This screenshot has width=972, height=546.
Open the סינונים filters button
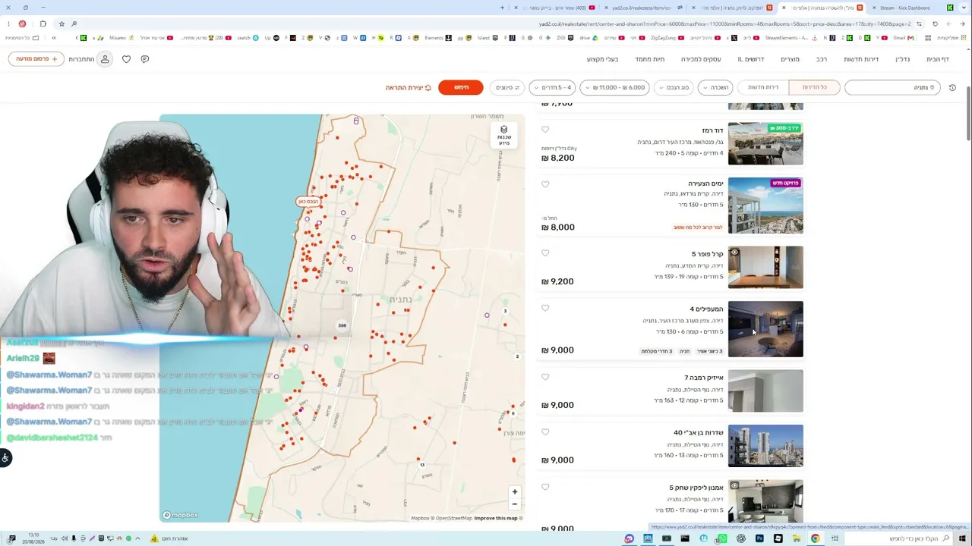pyautogui.click(x=507, y=88)
